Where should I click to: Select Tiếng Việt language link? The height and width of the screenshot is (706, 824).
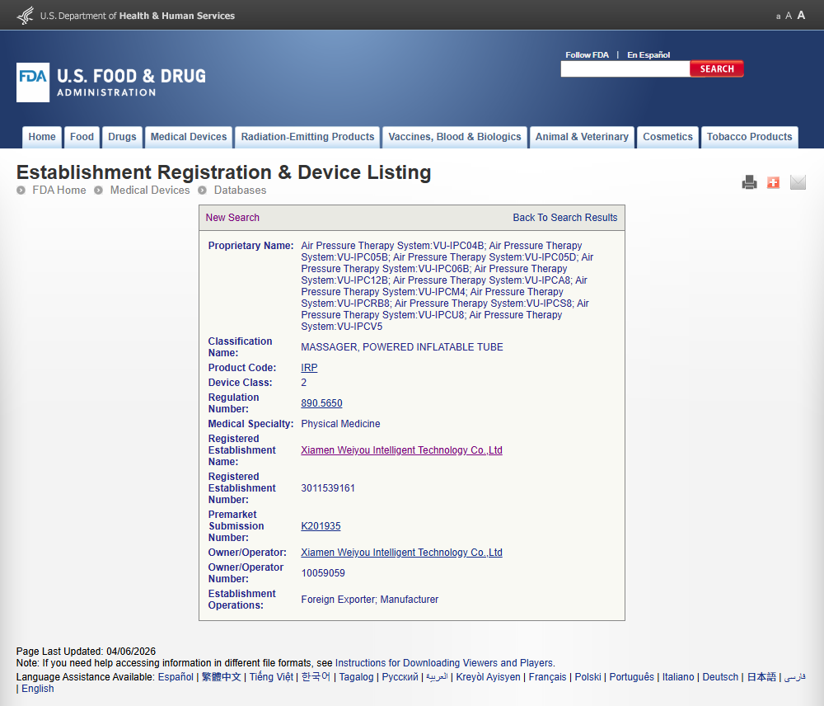tap(271, 677)
